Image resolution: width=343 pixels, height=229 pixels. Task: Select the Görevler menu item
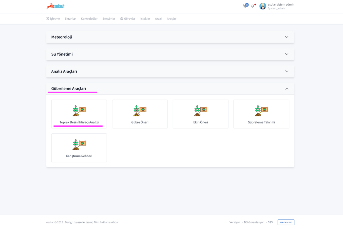pos(128,19)
